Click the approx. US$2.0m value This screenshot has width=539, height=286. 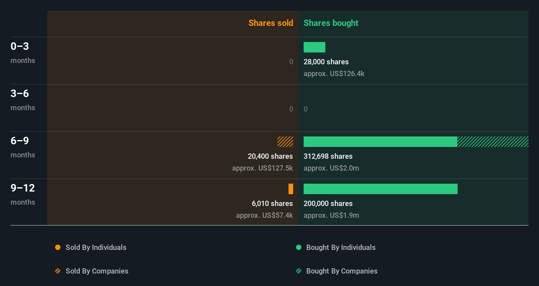click(331, 168)
